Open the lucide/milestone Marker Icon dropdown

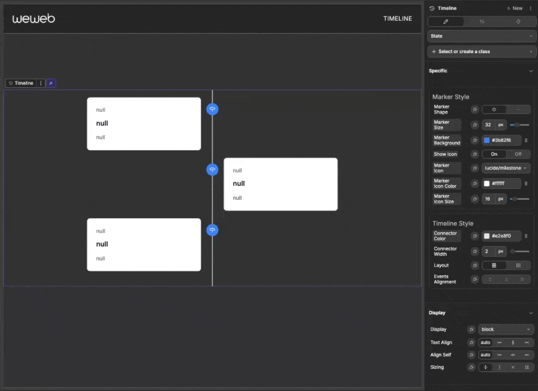click(505, 168)
